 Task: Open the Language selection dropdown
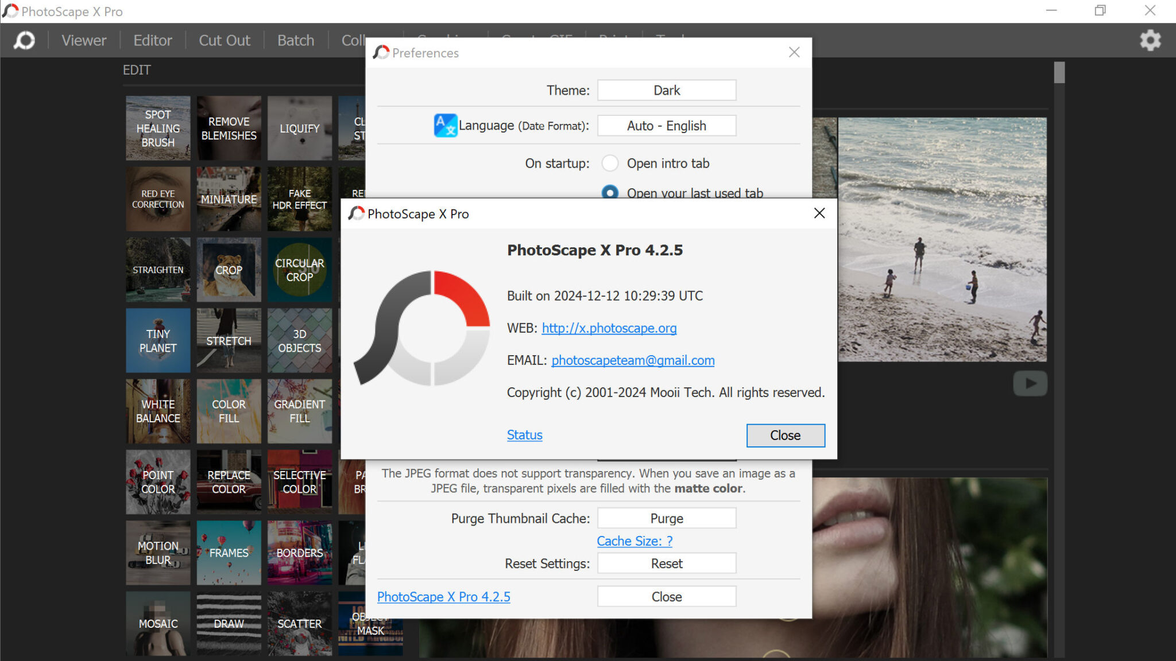click(x=666, y=125)
